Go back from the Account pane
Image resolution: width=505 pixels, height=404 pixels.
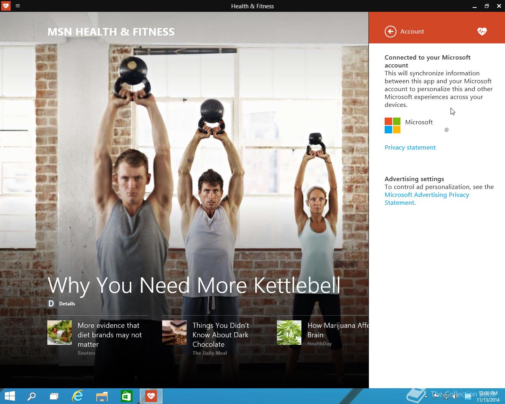pyautogui.click(x=390, y=32)
